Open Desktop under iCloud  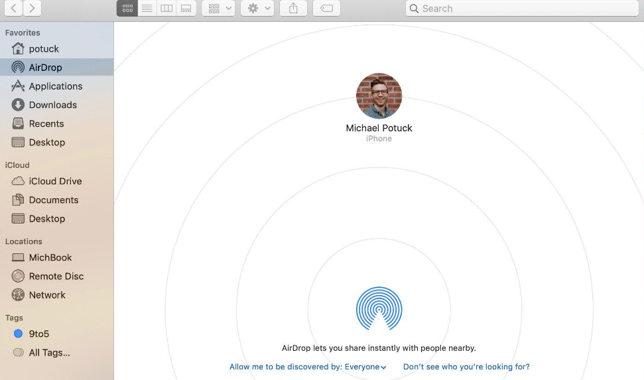(56, 219)
